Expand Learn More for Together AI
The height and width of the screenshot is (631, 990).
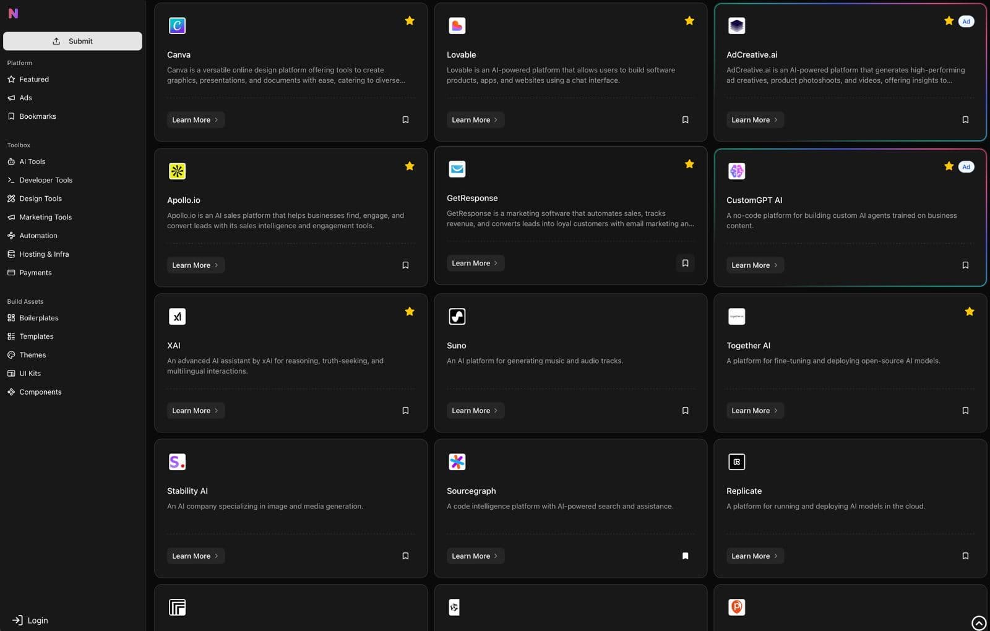pyautogui.click(x=755, y=410)
